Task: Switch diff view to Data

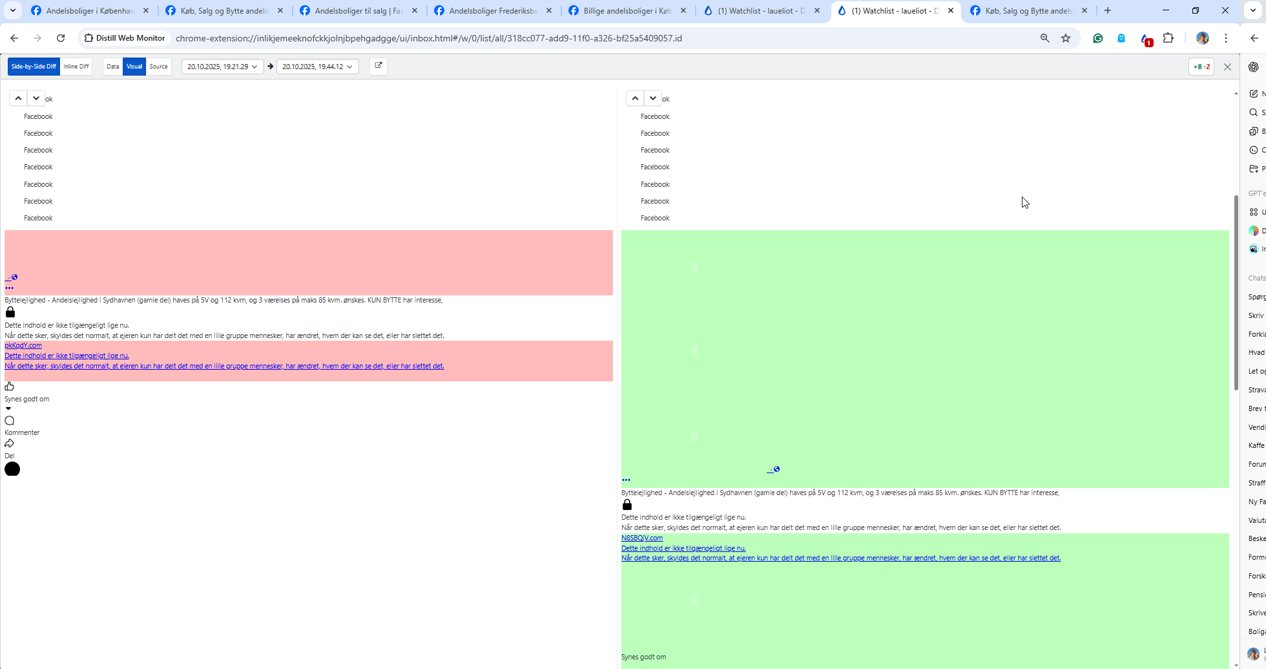Action: click(112, 67)
